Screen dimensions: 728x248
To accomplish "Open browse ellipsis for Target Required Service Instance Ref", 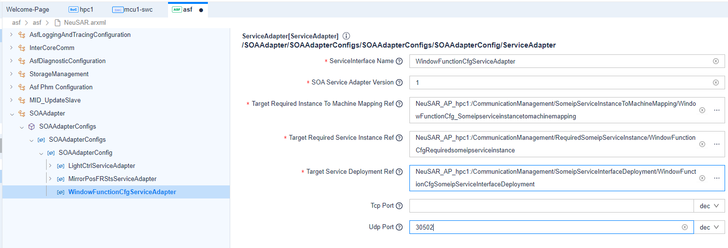I will pyautogui.click(x=716, y=144).
